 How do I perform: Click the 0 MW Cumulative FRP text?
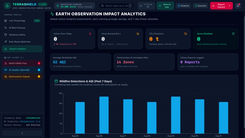point(65,44)
